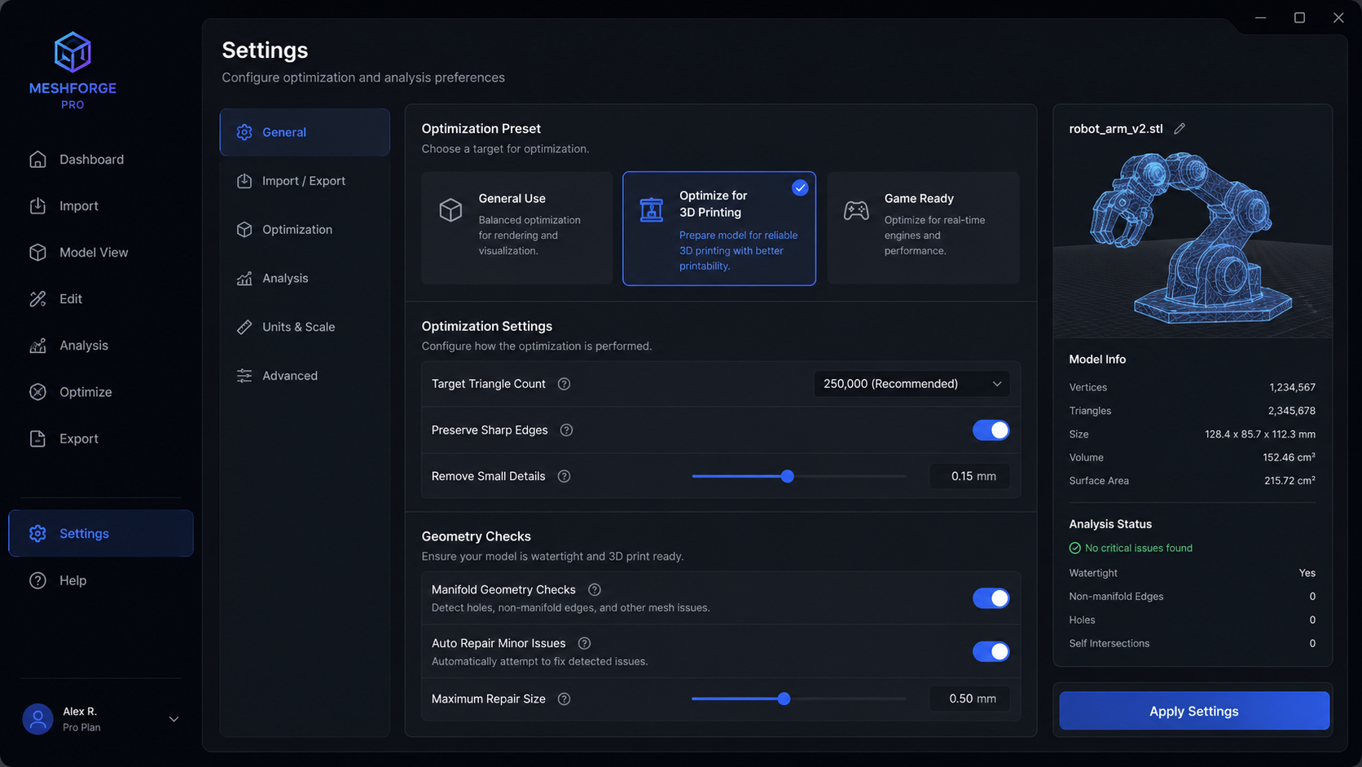Show help for Target Triangle Count
1362x767 pixels.
pos(564,384)
